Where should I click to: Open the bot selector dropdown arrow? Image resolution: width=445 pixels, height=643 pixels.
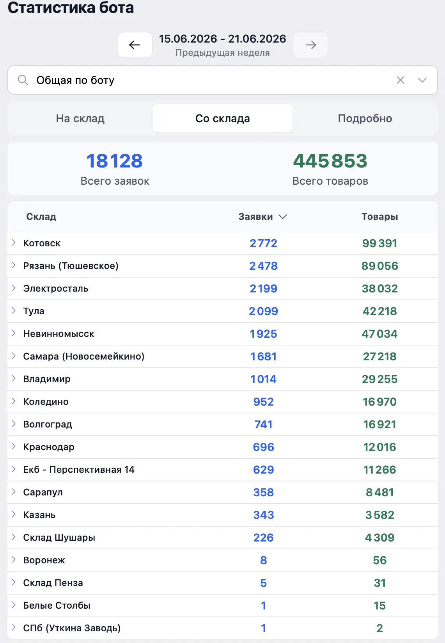pyautogui.click(x=422, y=80)
